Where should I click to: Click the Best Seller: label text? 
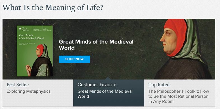point(18,85)
